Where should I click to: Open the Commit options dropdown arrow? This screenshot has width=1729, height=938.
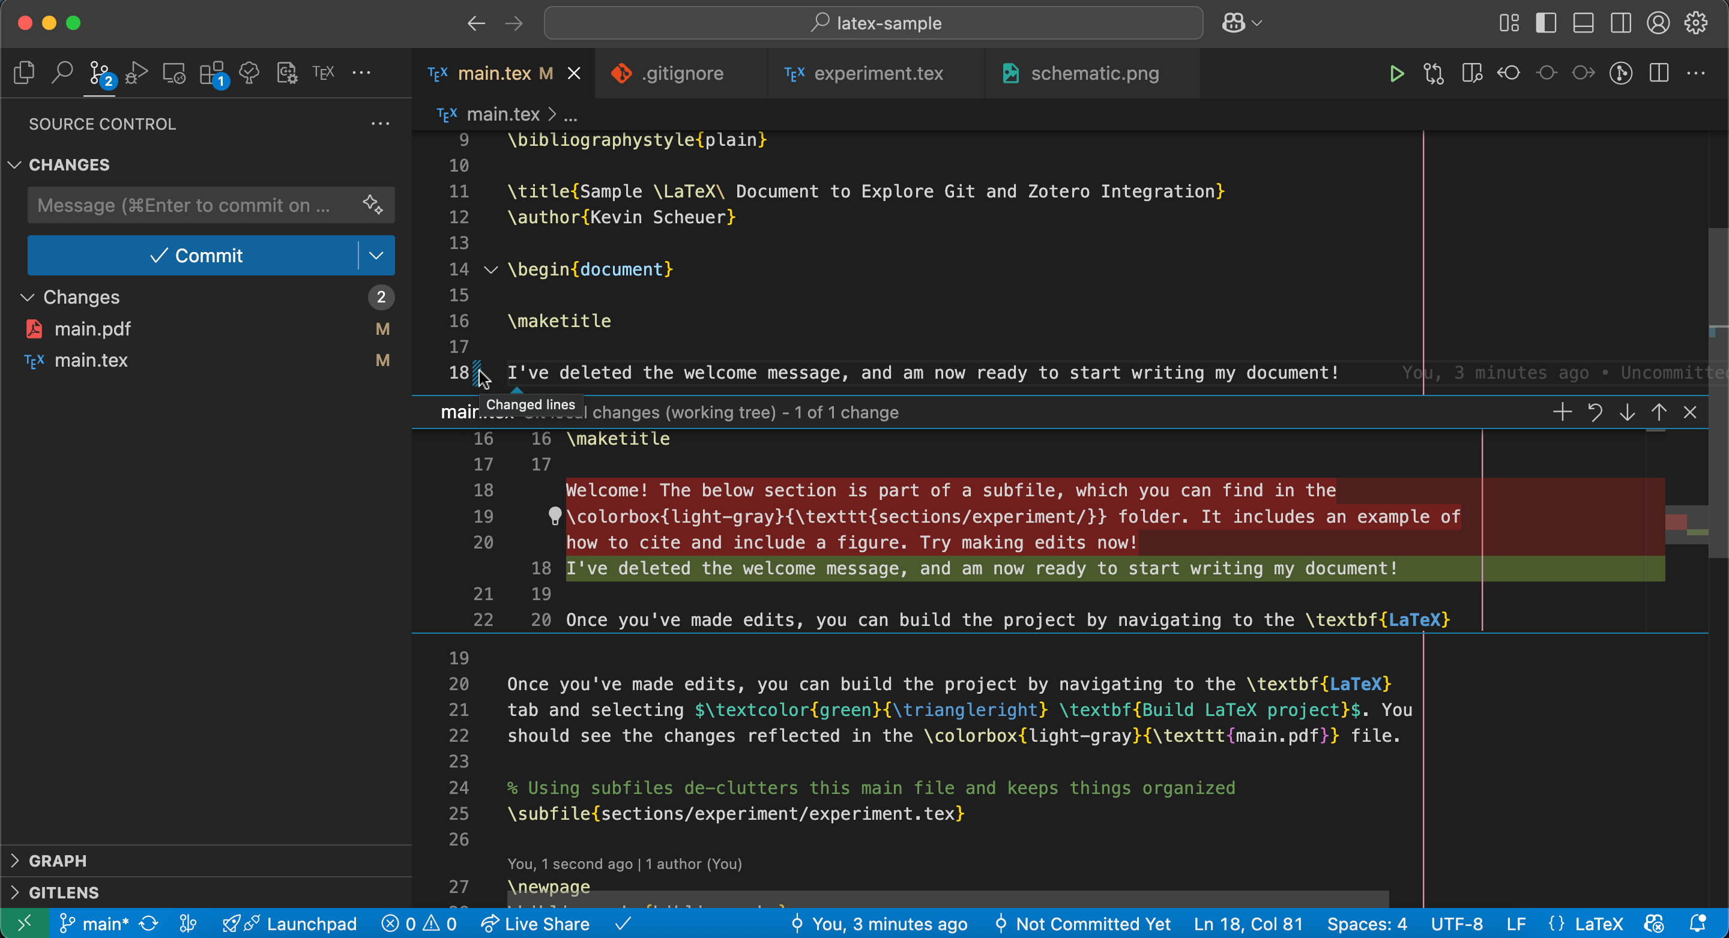tap(376, 255)
